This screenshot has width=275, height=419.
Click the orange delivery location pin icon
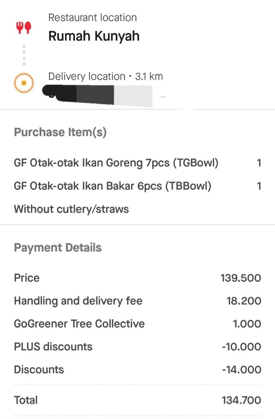(24, 83)
